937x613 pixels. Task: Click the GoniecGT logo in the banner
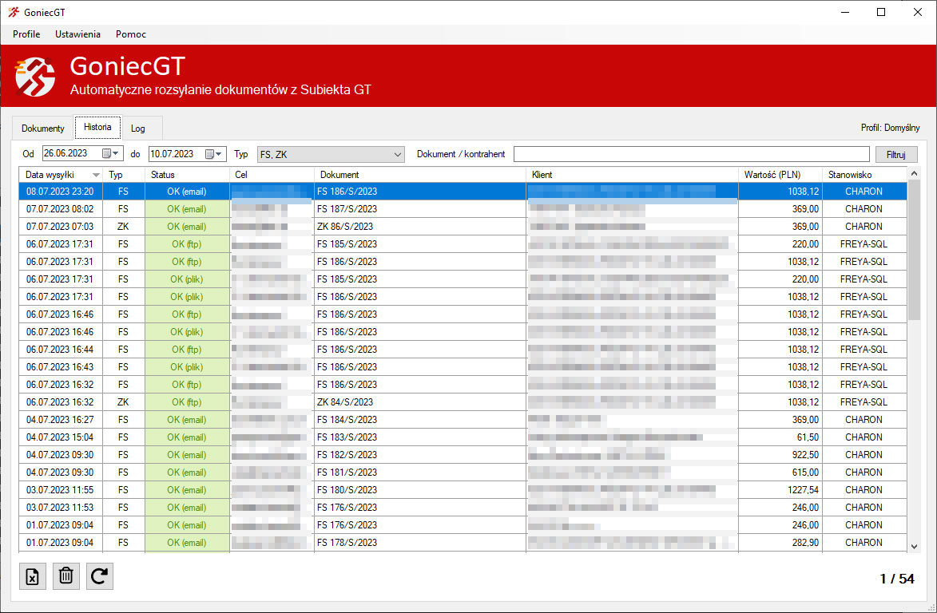35,77
